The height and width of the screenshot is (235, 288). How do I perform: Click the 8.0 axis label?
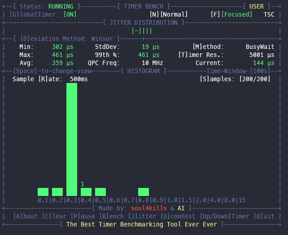pos(230,200)
